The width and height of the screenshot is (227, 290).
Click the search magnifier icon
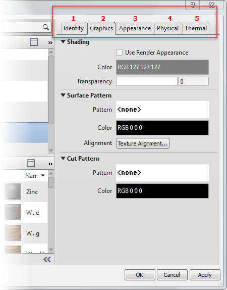46,27
